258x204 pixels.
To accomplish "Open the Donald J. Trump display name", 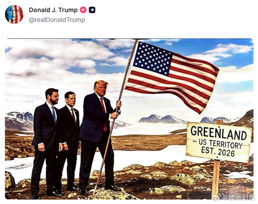I will coord(53,10).
